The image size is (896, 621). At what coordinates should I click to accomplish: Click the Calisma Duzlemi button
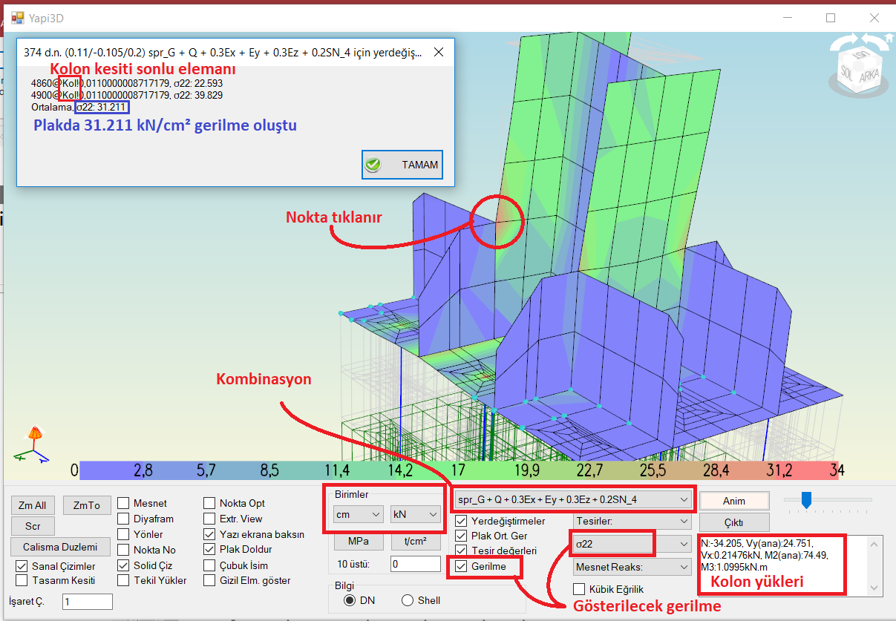coord(60,547)
